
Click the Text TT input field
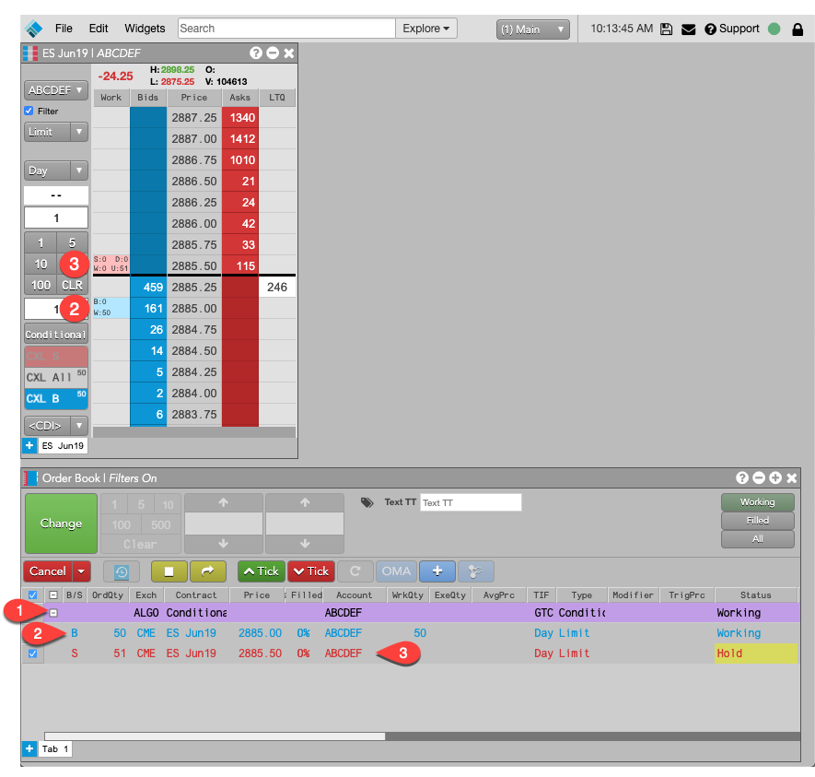point(471,502)
